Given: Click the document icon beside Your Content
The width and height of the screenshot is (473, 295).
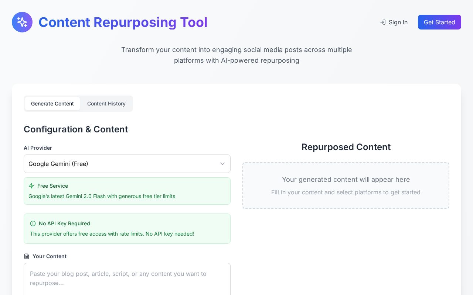Looking at the screenshot, I should [27, 256].
